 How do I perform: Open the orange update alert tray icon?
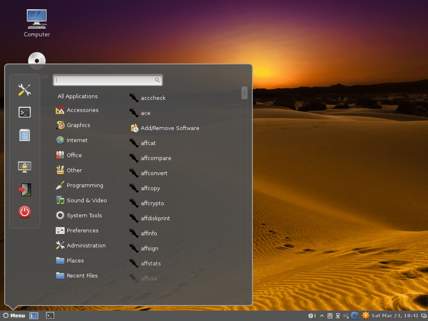click(365, 316)
